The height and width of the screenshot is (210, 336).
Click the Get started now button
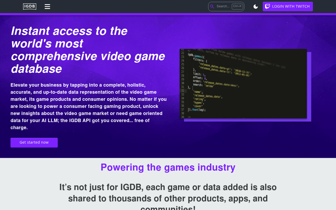pyautogui.click(x=34, y=143)
